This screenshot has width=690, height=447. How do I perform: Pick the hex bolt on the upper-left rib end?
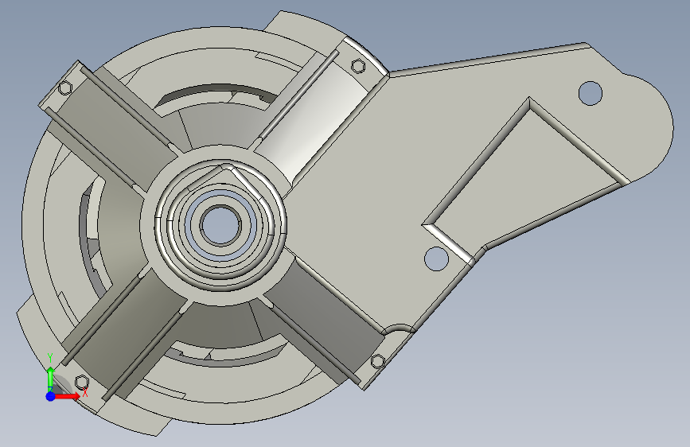point(65,88)
